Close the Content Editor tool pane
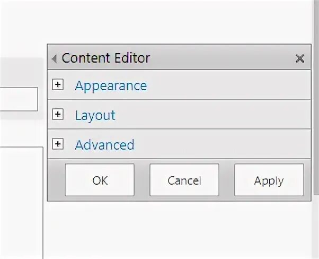Viewport: 319px width, 259px height. click(x=300, y=59)
